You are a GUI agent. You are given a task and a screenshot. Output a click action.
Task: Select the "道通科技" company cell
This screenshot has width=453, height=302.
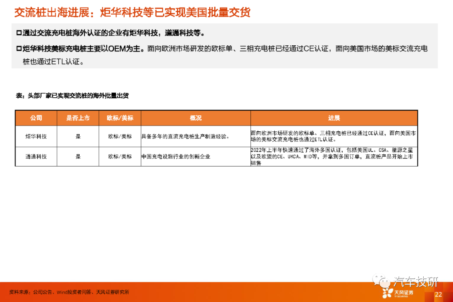coord(36,156)
